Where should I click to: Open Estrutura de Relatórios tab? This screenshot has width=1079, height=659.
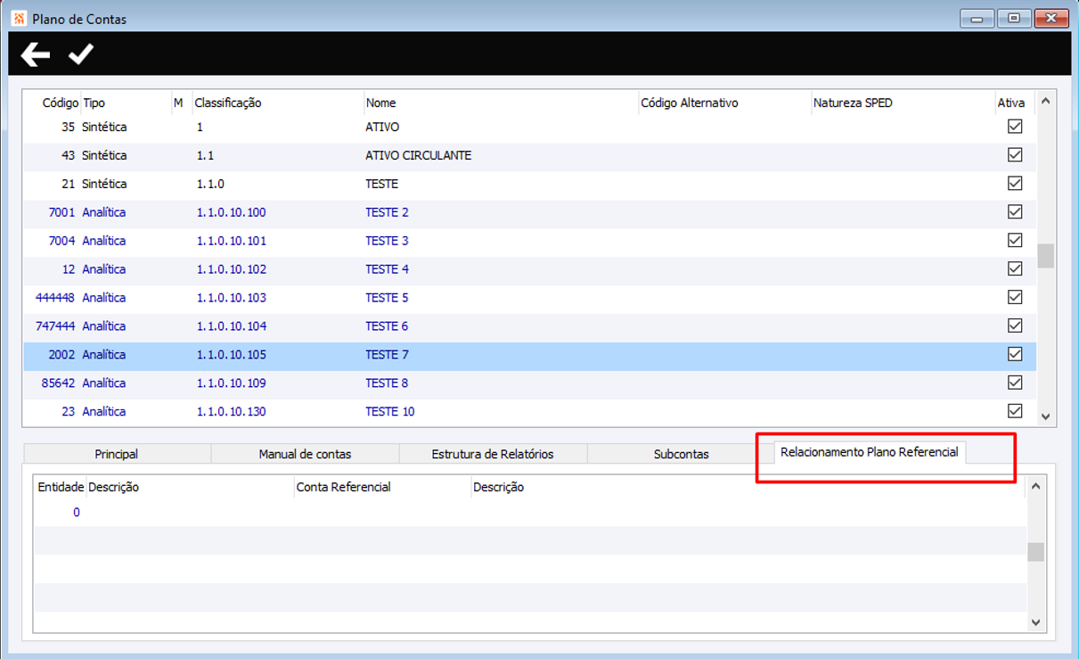[x=493, y=454]
